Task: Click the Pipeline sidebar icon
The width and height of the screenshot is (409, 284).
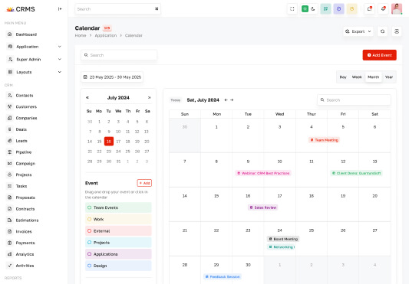Action: [x=10, y=152]
